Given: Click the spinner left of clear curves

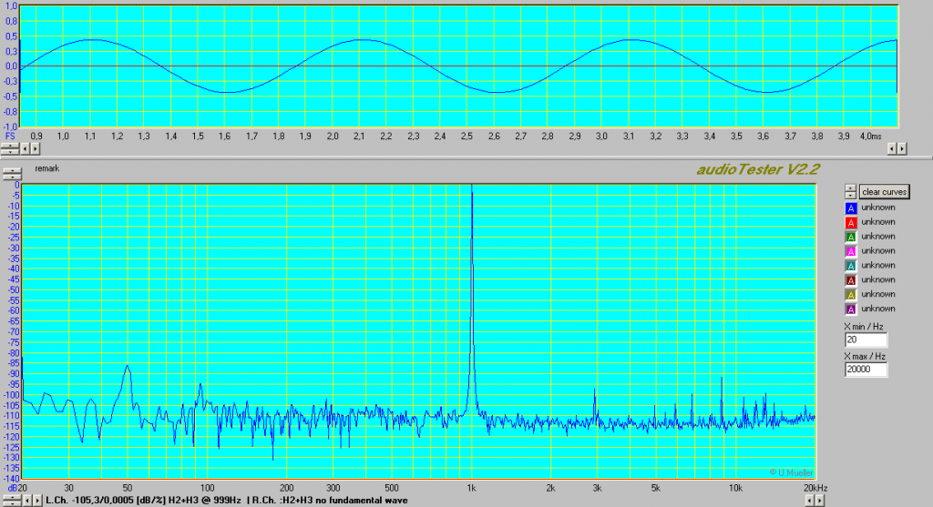Looking at the screenshot, I should 850,192.
